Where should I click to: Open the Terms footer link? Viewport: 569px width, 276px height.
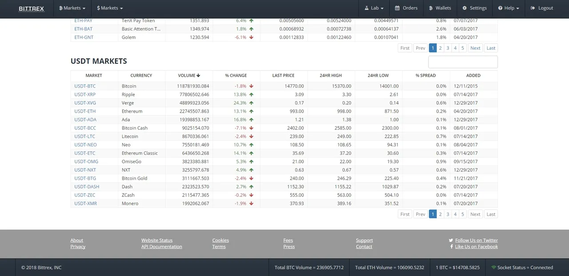click(x=219, y=247)
